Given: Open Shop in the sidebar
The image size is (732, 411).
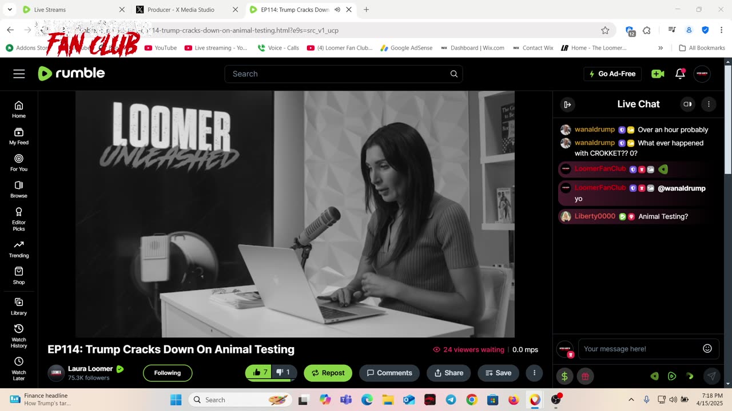Looking at the screenshot, I should (19, 276).
